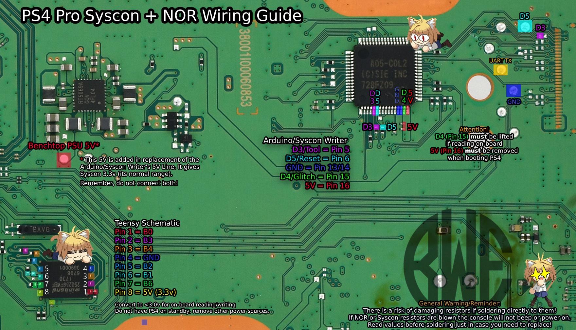
Task: Select the 'Pin 3 = B4' line
Action: 134,249
